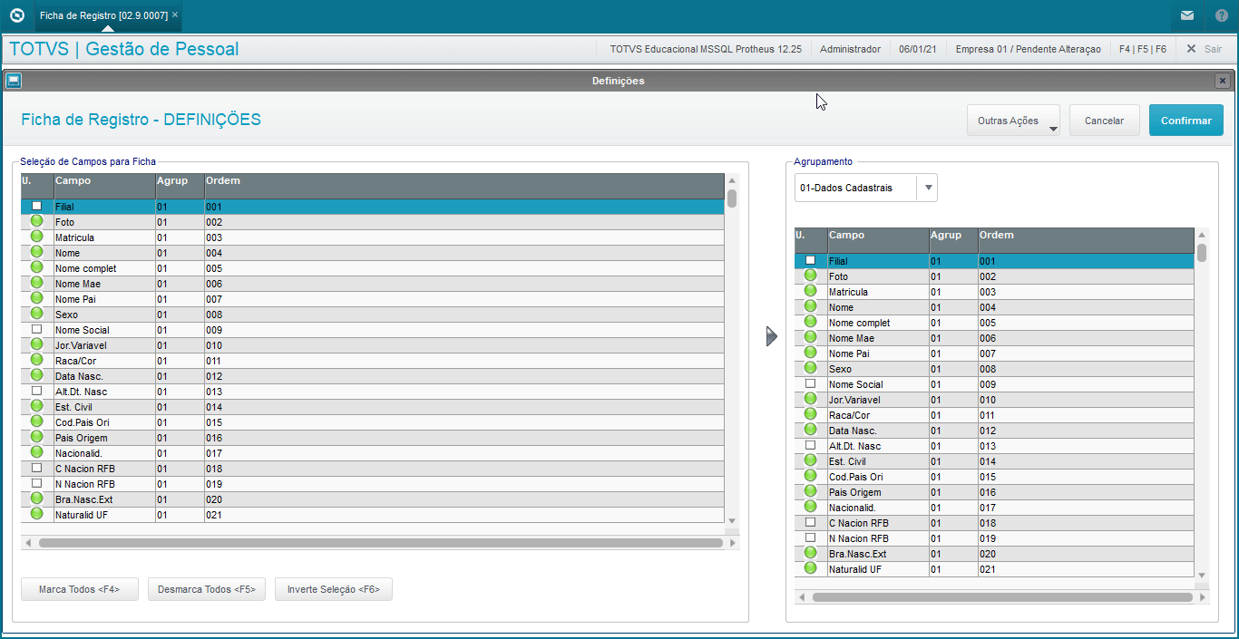The width and height of the screenshot is (1239, 639).
Task: Click the Definições window icon at left of title bar
Action: 14,81
